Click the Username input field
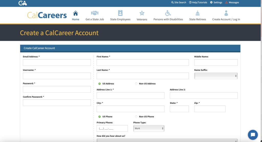262x142 pixels. 57,76
